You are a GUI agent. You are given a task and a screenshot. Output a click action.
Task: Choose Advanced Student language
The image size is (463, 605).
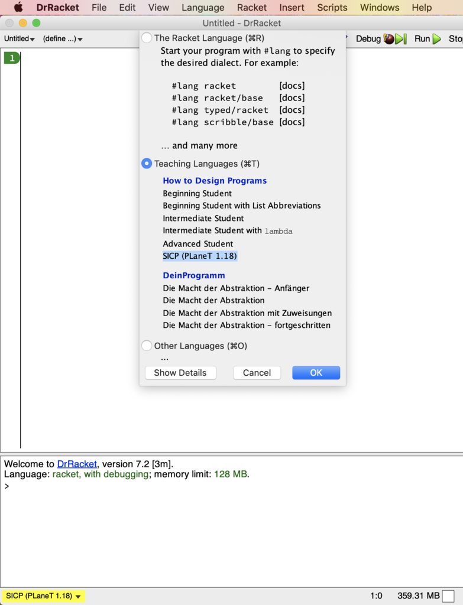[x=197, y=244]
